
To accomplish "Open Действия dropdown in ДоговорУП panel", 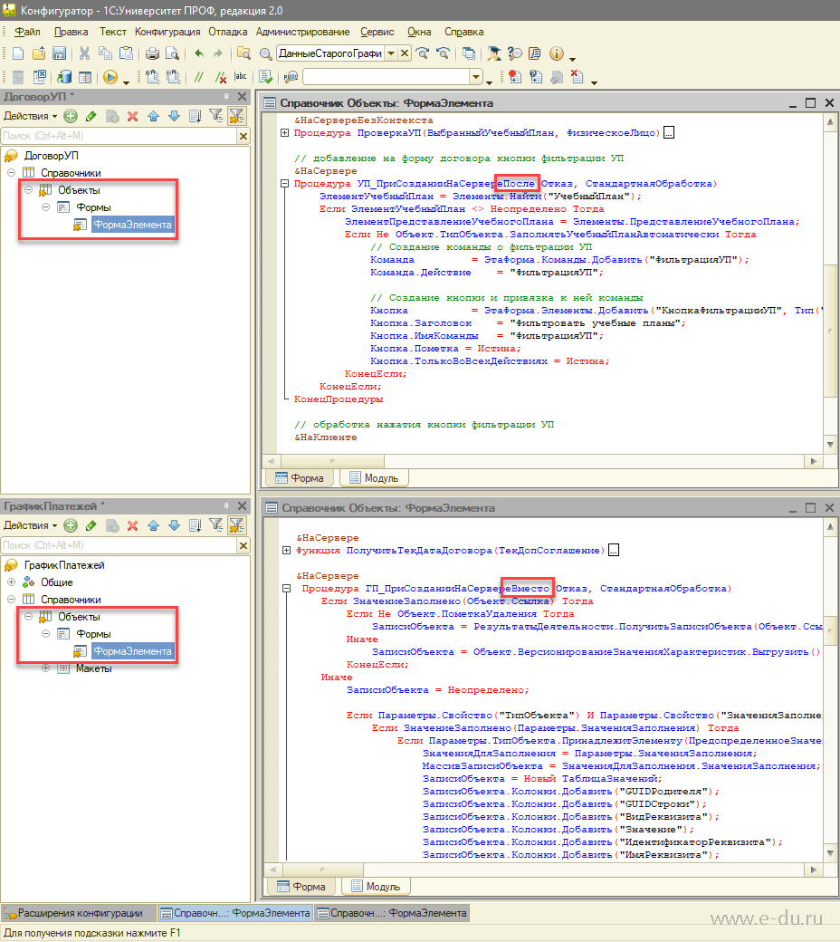I will point(30,116).
